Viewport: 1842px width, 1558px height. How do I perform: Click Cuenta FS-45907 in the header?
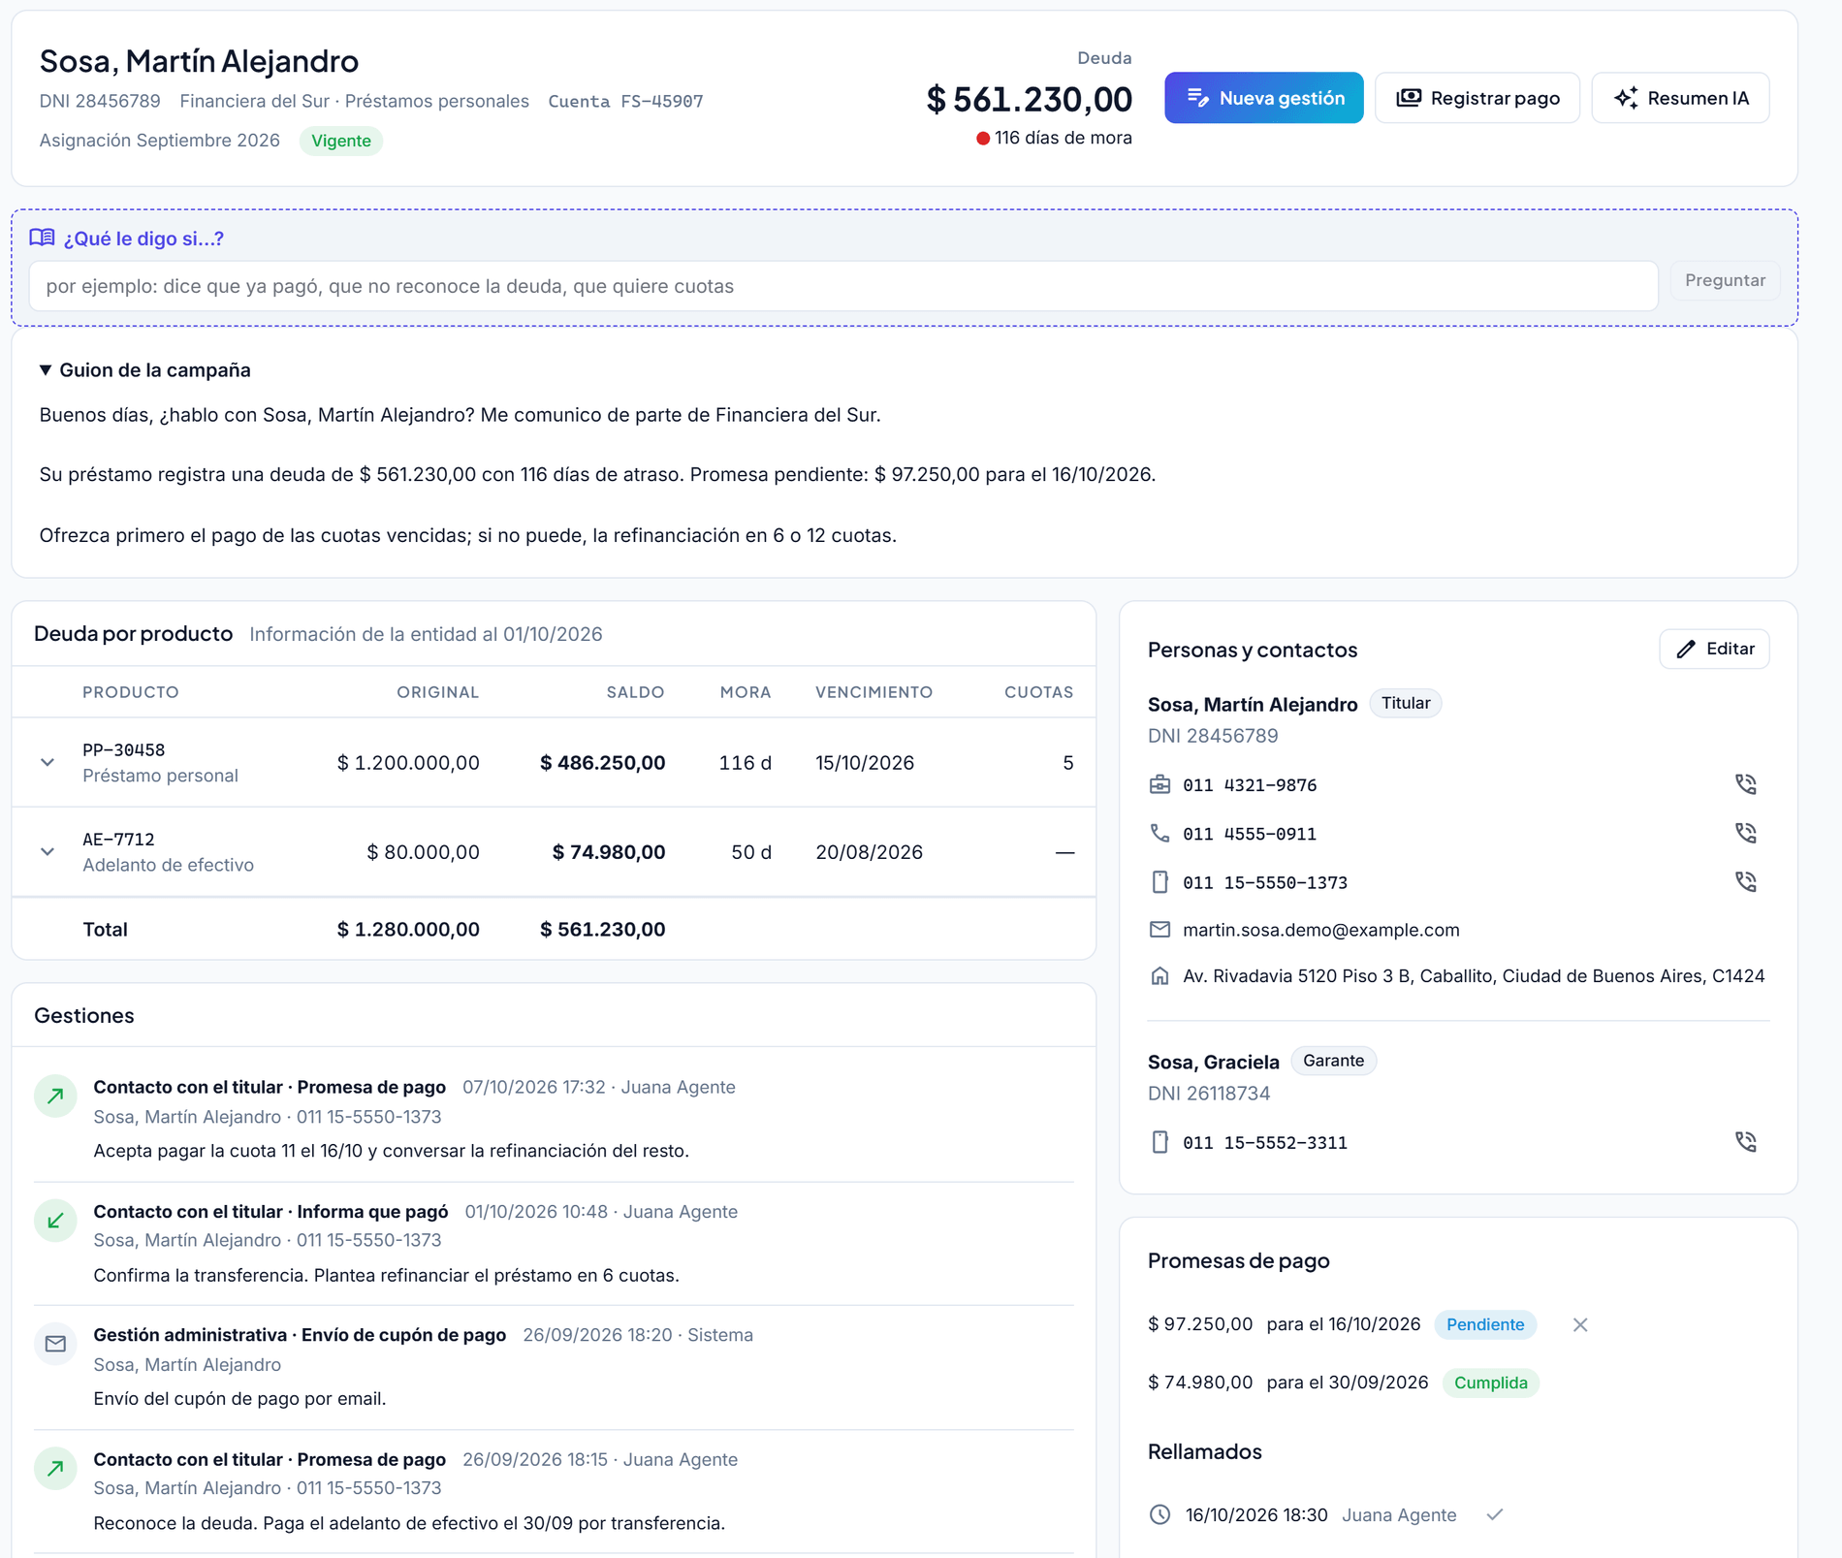(626, 101)
